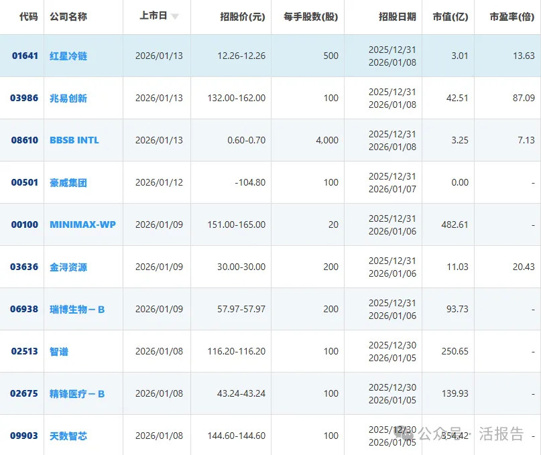Image resolution: width=541 pixels, height=455 pixels.
Task: Open the 瑞博生物－B company link
Action: coord(77,309)
